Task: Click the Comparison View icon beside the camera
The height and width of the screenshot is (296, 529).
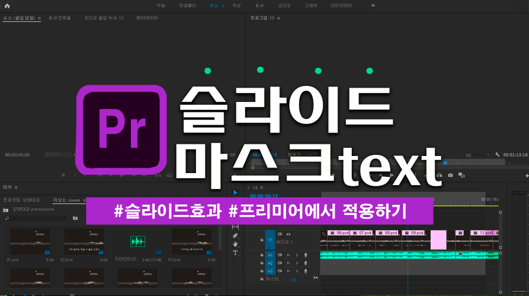Action: [x=461, y=175]
